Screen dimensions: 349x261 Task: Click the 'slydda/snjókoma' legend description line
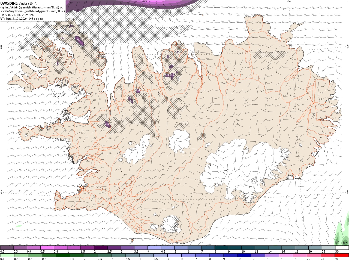32,11
